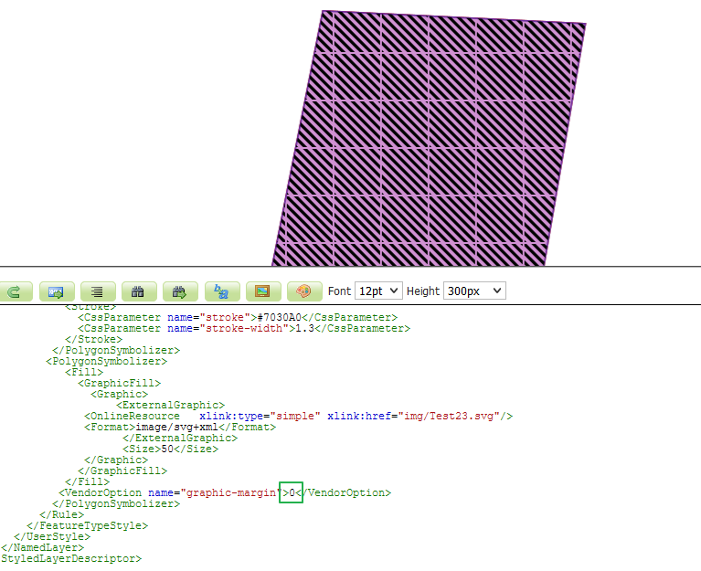Open the Font size 12pt dropdown
Viewport: 701px width, 571px height.
pyautogui.click(x=378, y=291)
